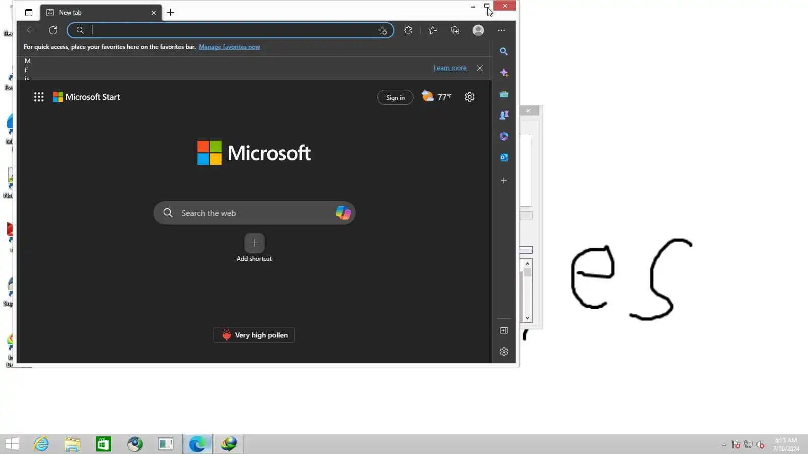Dismiss the notification banner with X
The image size is (808, 454).
[480, 68]
